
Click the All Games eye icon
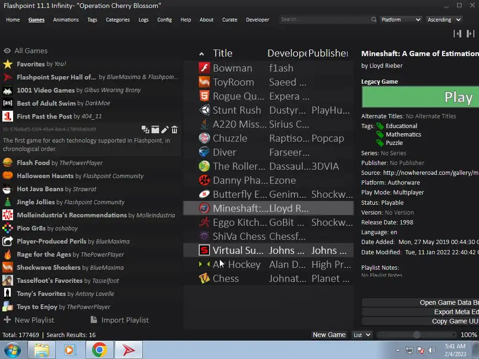coord(7,50)
